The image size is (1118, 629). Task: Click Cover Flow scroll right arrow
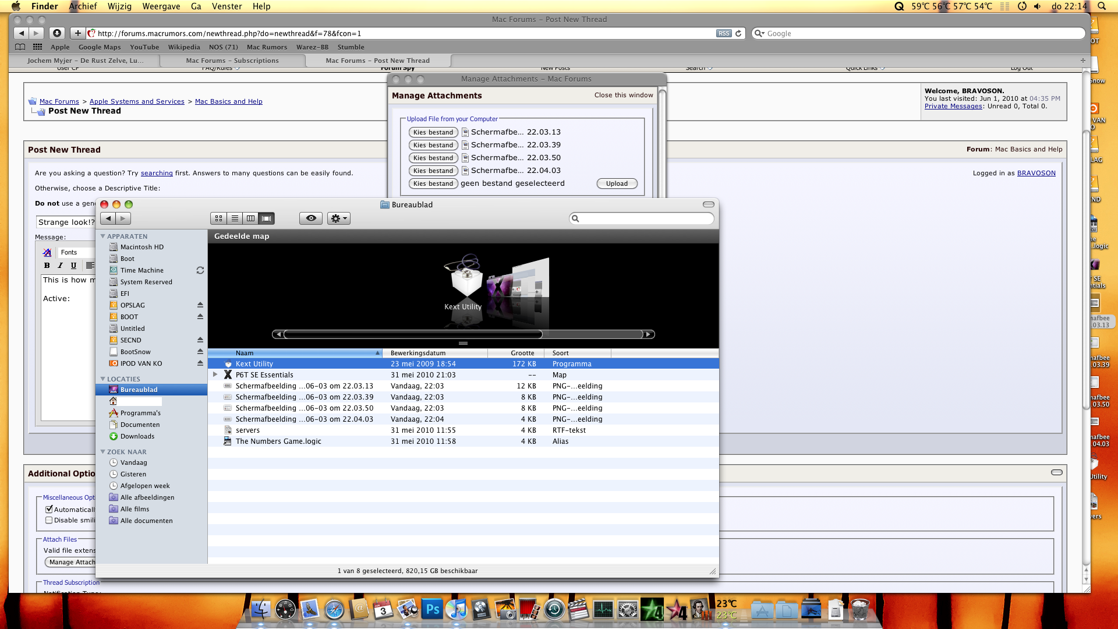click(649, 334)
